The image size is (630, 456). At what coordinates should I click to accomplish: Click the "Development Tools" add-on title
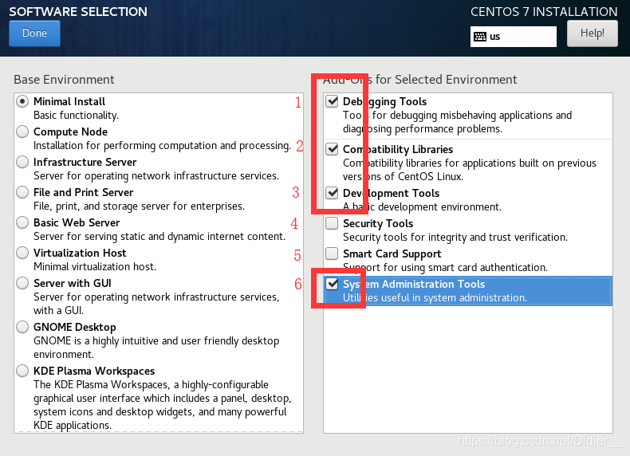[391, 193]
